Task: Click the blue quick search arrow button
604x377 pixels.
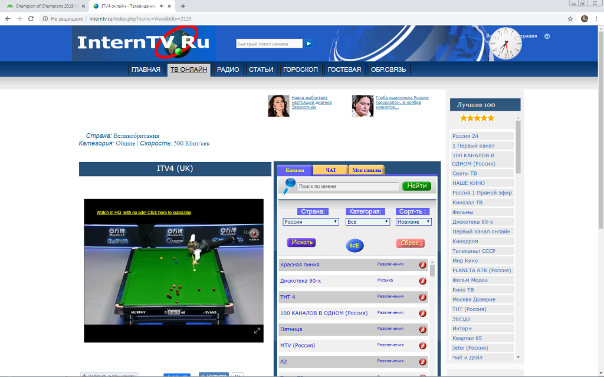Action: pyautogui.click(x=309, y=44)
